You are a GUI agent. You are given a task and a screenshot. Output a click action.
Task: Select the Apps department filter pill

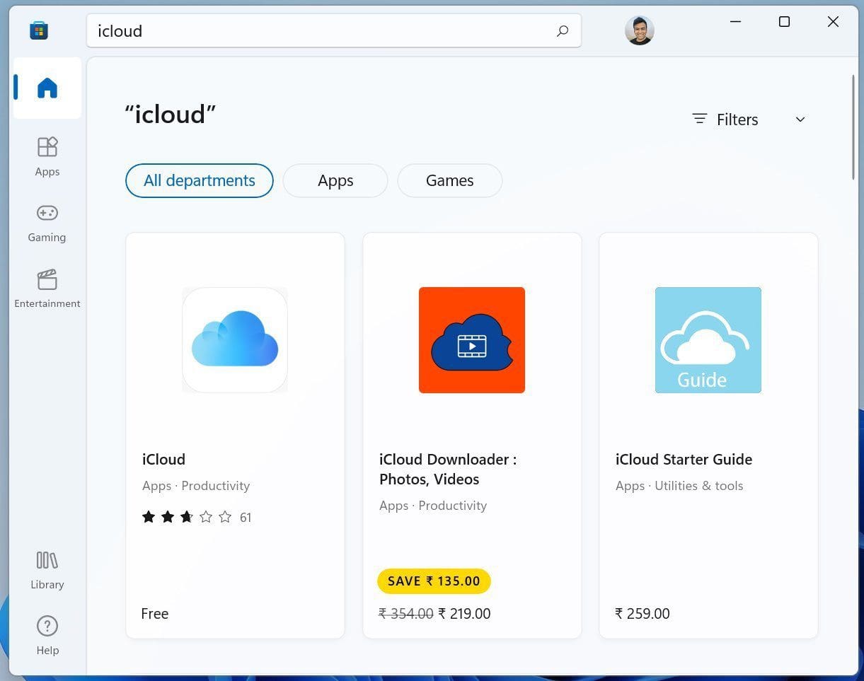point(335,180)
